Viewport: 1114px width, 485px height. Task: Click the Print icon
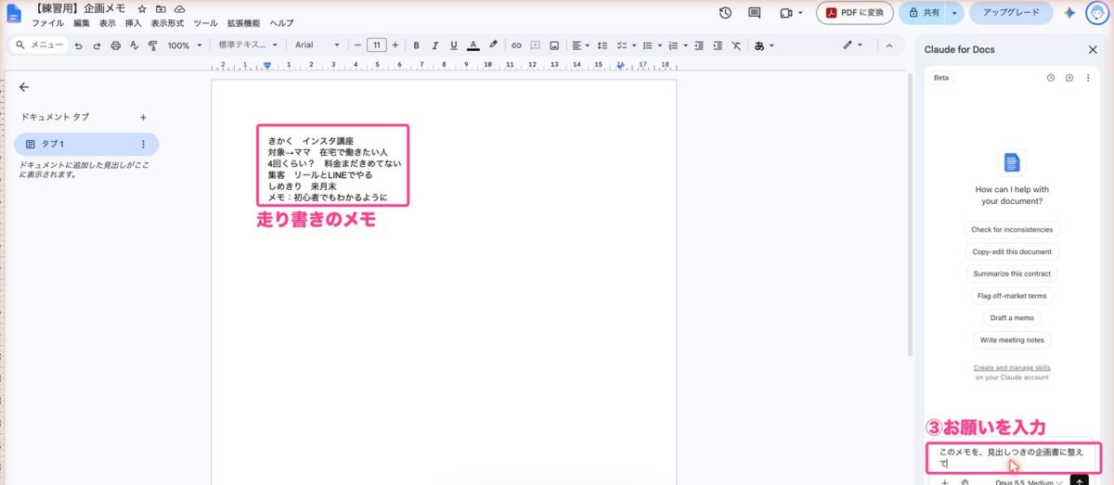click(115, 45)
